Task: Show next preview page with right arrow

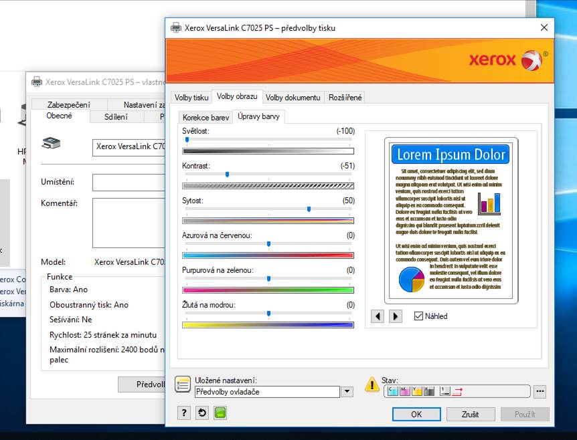Action: point(396,316)
